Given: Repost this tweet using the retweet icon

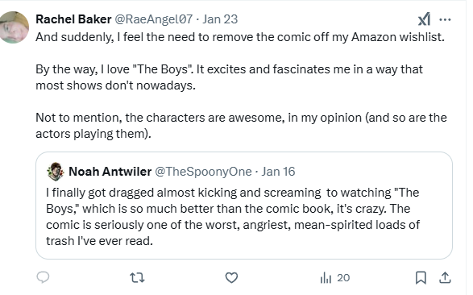Looking at the screenshot, I should point(137,277).
